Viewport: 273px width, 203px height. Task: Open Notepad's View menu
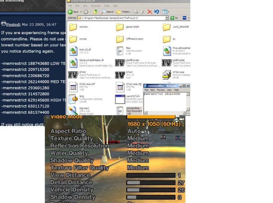pos(169,90)
